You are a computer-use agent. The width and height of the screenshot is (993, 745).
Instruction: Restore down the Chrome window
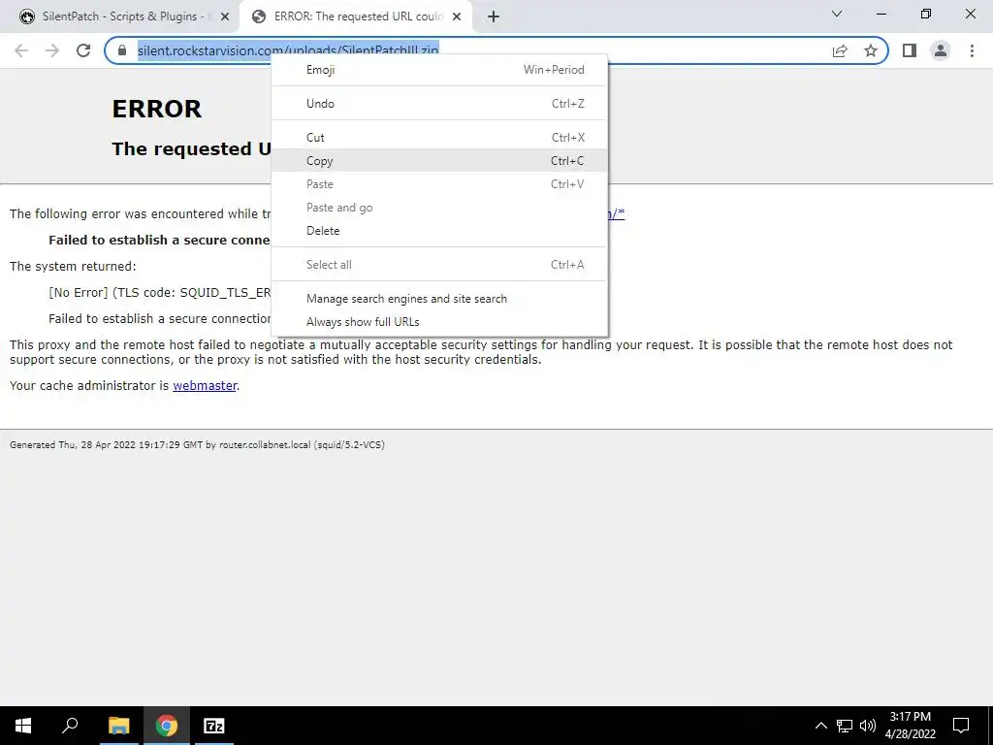[926, 14]
